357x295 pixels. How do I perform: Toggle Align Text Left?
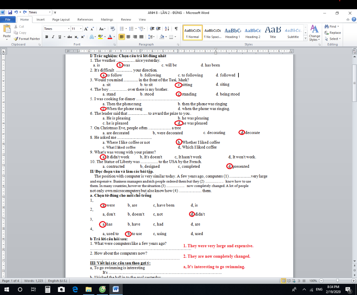coord(122,37)
